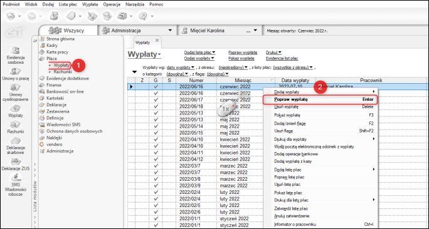Click the help question mark toolbar icon
This screenshot has height=229, width=429.
[x=143, y=16]
